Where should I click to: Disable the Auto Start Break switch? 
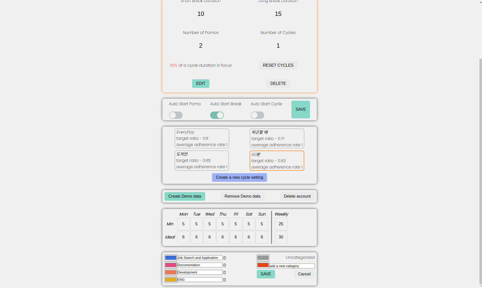[217, 115]
